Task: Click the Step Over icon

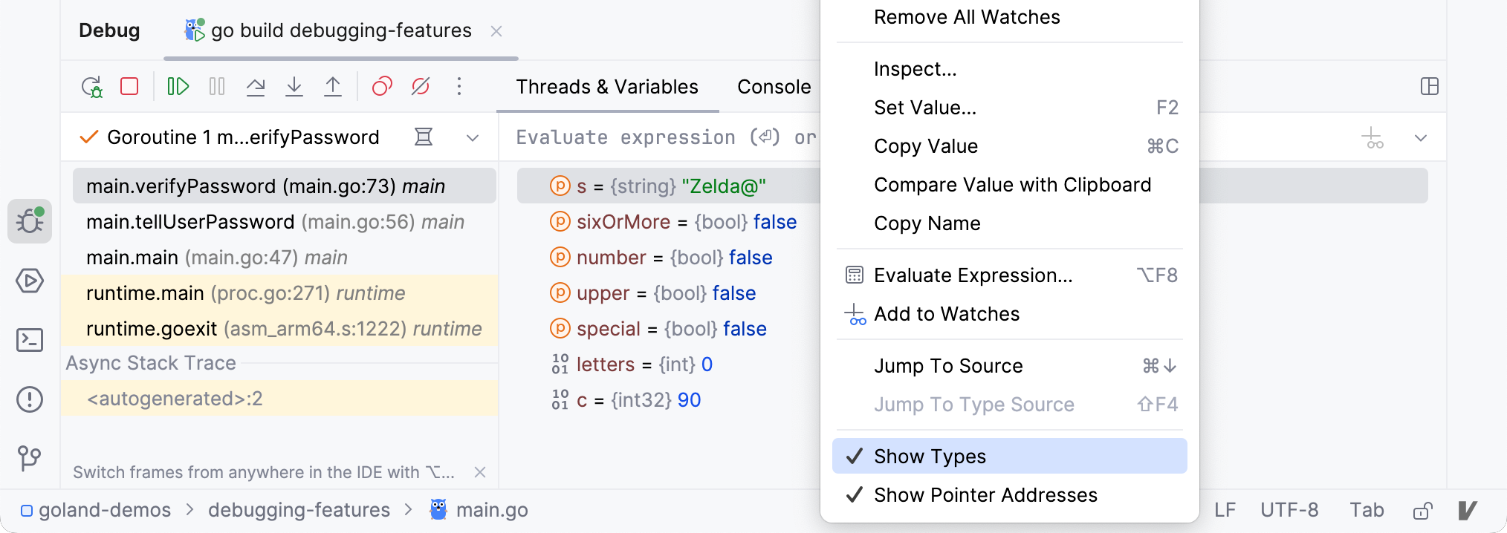Action: click(x=256, y=87)
